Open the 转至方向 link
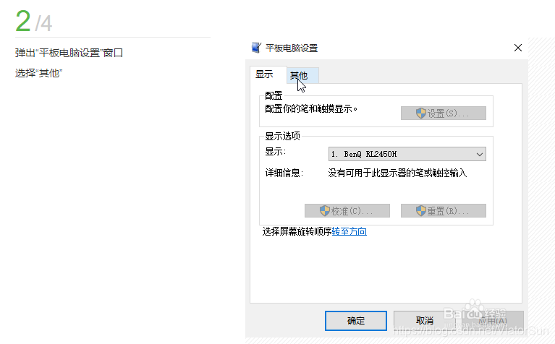 (349, 231)
